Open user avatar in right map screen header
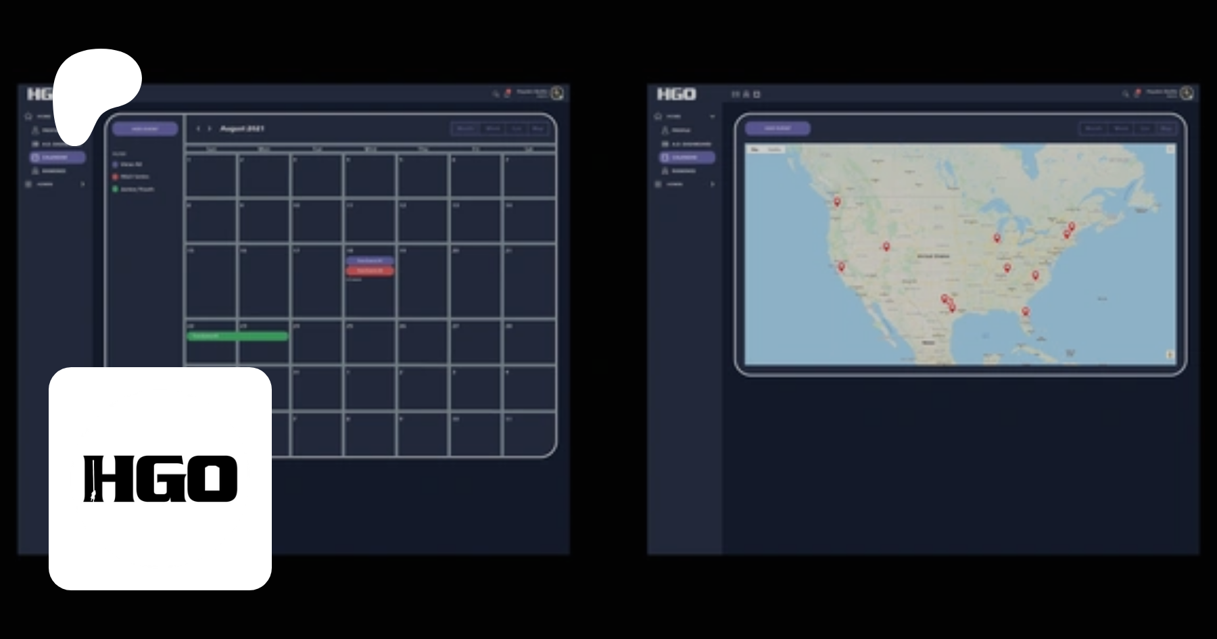This screenshot has width=1217, height=639. pyautogui.click(x=1187, y=93)
